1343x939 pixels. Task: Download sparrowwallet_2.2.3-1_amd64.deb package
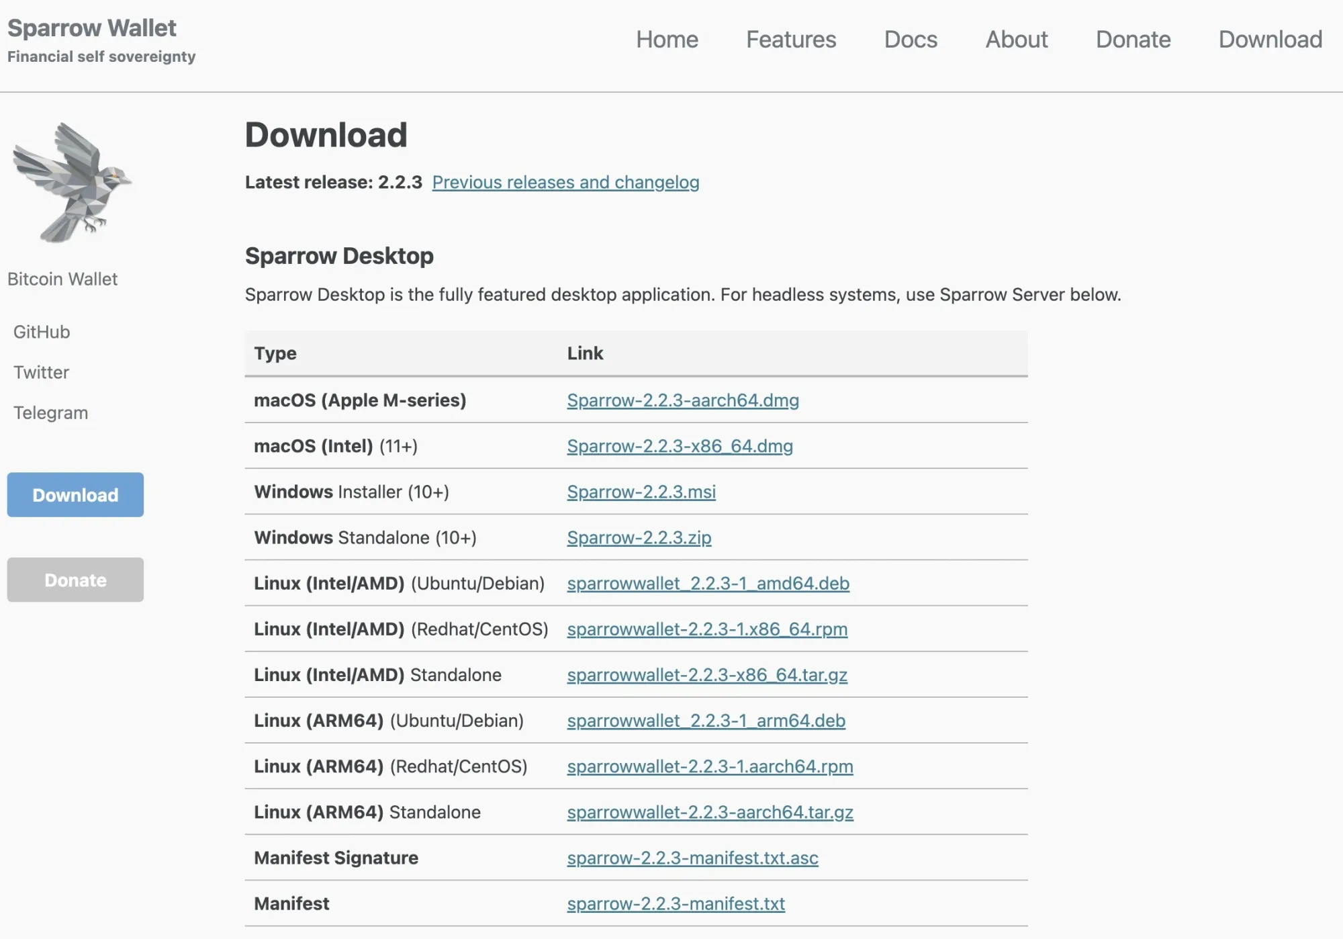click(x=708, y=583)
